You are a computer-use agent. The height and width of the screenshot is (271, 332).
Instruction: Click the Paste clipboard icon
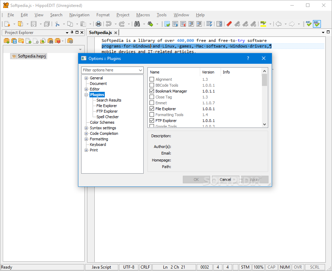[x=83, y=24]
